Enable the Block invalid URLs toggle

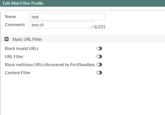(x=99, y=49)
